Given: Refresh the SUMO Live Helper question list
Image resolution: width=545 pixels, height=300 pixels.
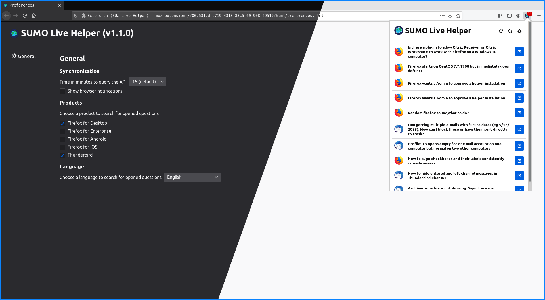Looking at the screenshot, I should coord(501,31).
